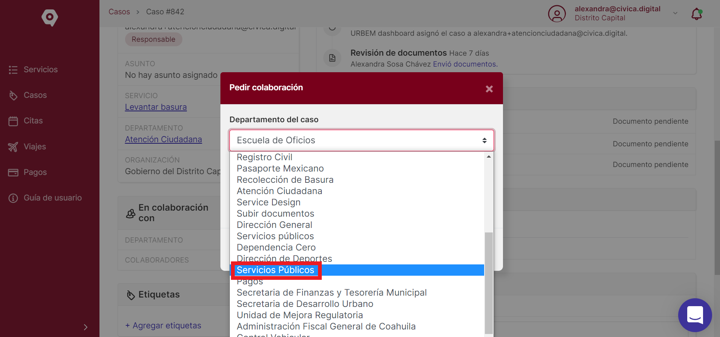Click the Citas calendar icon
The height and width of the screenshot is (337, 720).
[x=13, y=121]
